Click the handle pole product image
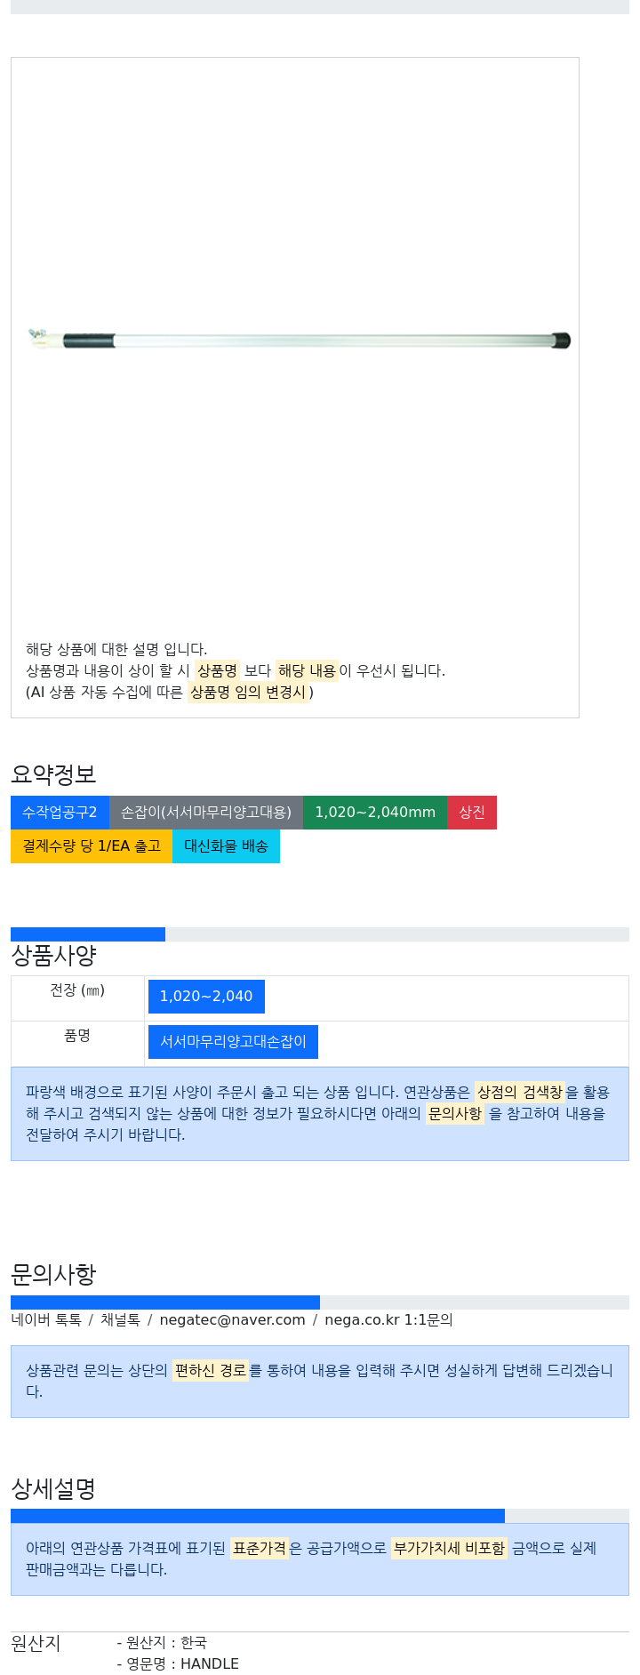Viewport: 640px width, 1675px height. 299,339
